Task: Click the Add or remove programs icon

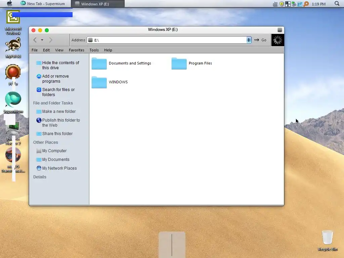Action: pos(39,76)
